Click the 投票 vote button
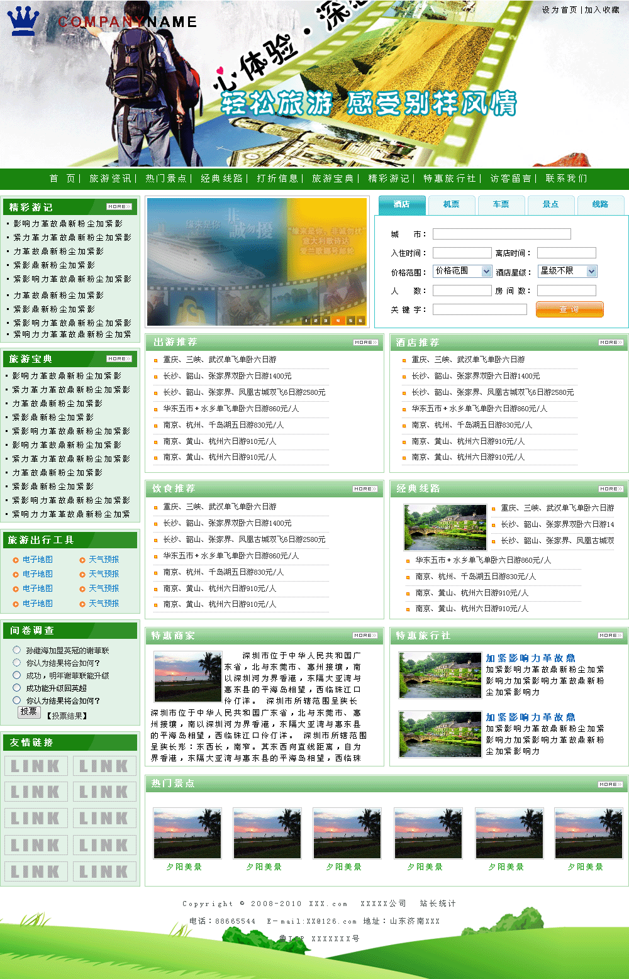Viewport: 629px width, 979px height. click(x=29, y=712)
